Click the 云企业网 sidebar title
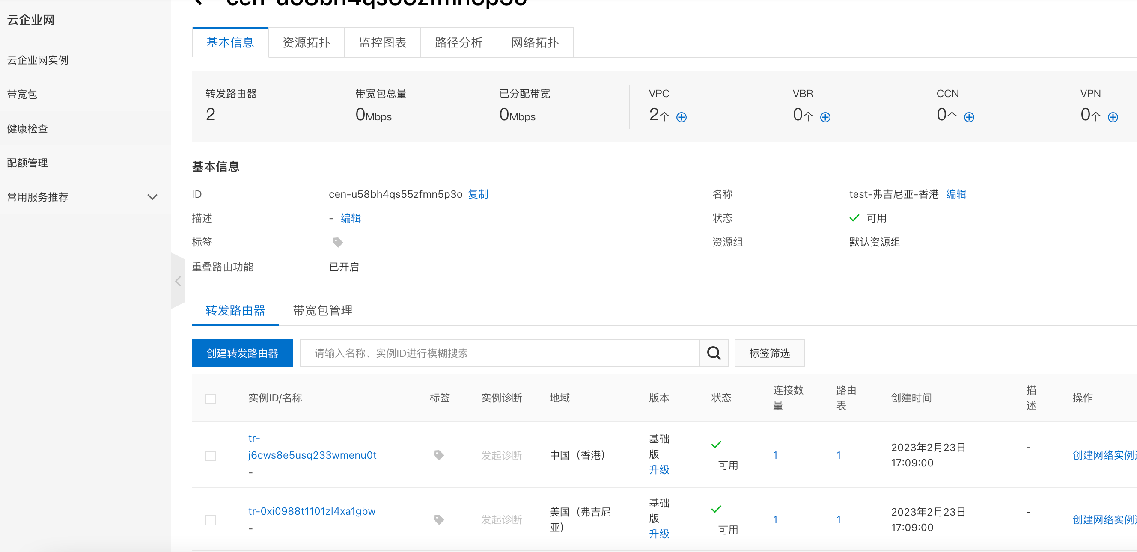Viewport: 1137px width, 552px height. coord(30,20)
